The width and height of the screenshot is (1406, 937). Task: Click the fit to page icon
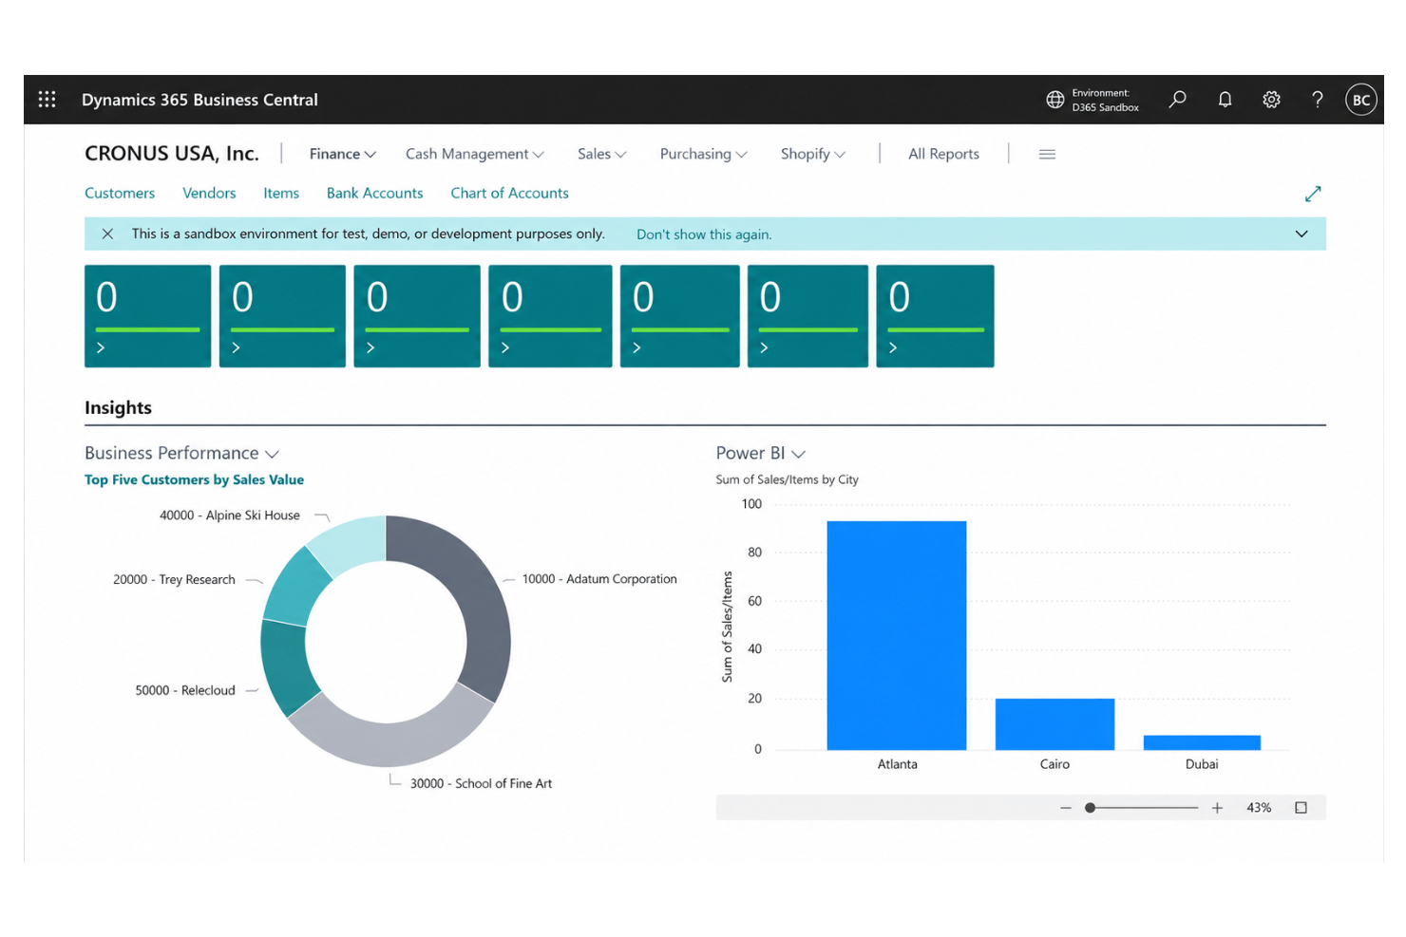tap(1301, 808)
